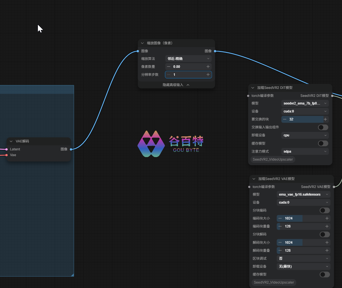
Task: Collapse the VAE解码 node
Action: point(11,141)
